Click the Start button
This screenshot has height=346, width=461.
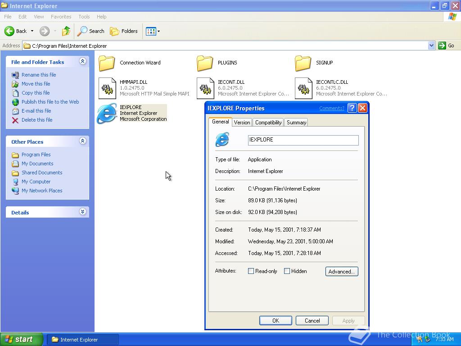[21, 339]
